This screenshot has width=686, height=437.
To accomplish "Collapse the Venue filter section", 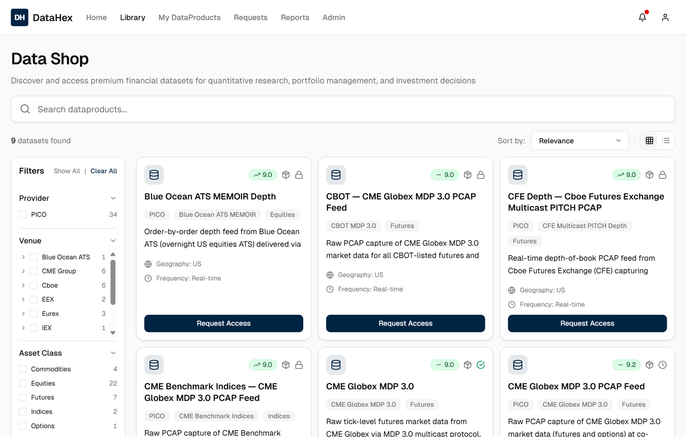I will pyautogui.click(x=113, y=241).
